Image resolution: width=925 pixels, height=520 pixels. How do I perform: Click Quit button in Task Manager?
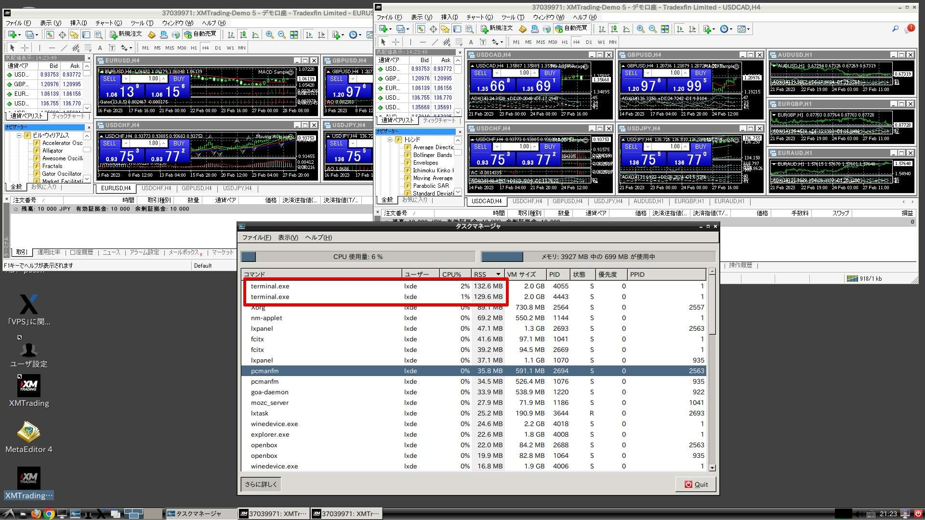696,484
